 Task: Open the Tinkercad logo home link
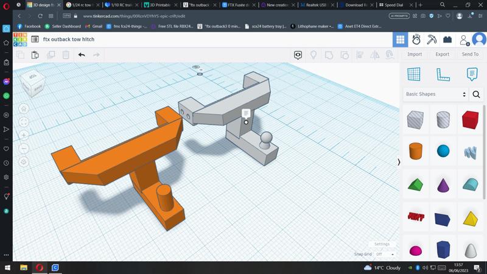(20, 40)
